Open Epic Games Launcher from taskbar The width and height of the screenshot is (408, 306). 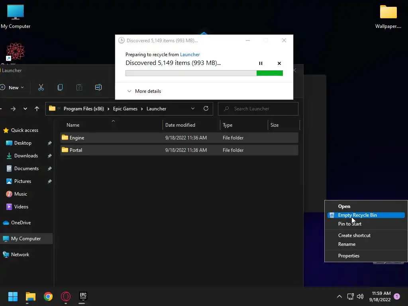83,296
